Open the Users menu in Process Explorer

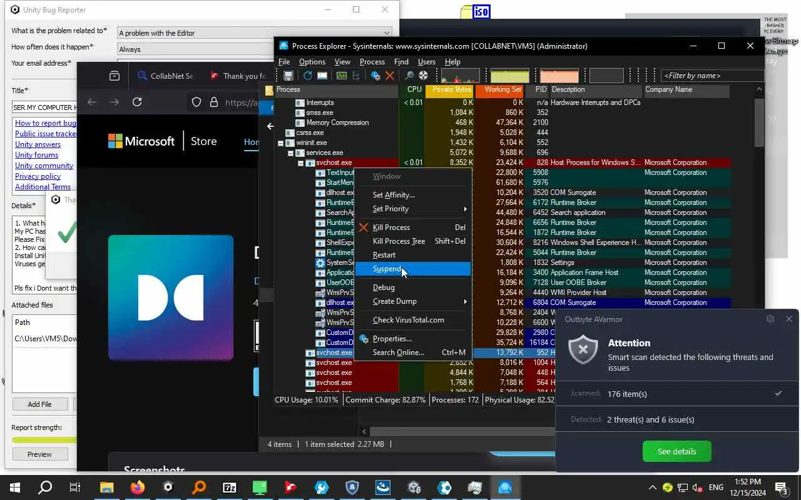(426, 62)
